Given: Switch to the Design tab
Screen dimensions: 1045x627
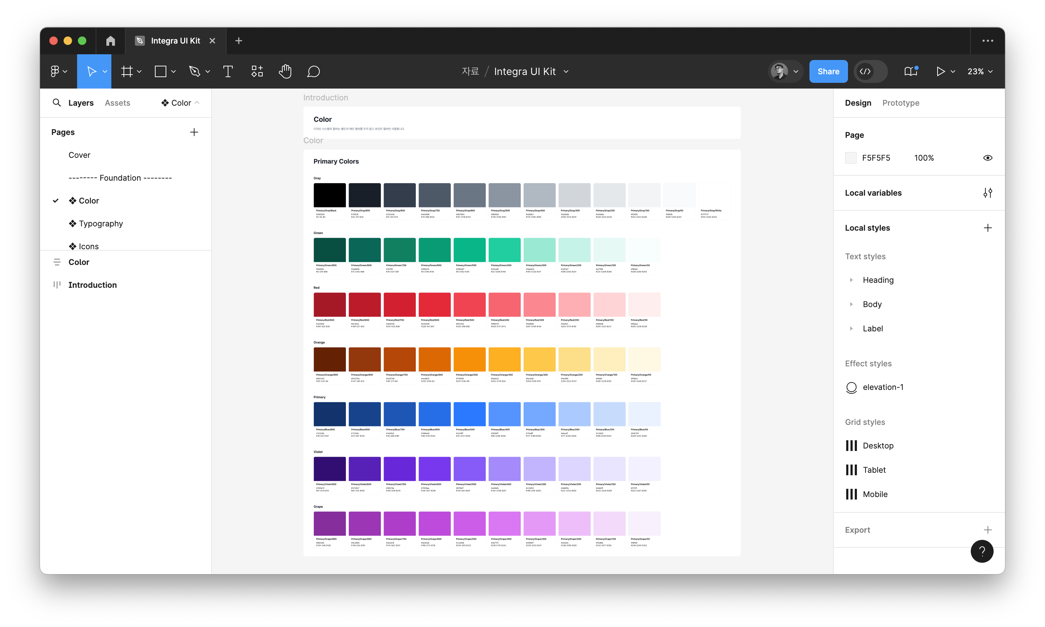Looking at the screenshot, I should point(858,103).
